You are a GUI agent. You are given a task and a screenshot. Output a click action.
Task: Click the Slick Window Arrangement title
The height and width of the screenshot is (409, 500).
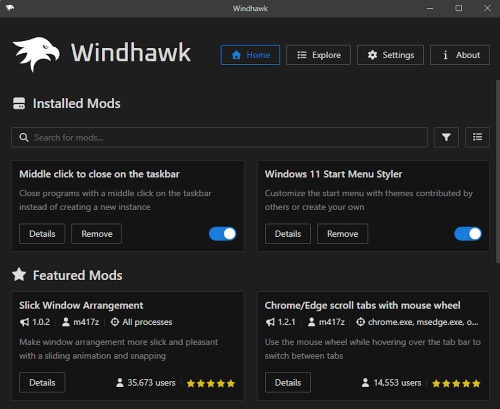81,306
